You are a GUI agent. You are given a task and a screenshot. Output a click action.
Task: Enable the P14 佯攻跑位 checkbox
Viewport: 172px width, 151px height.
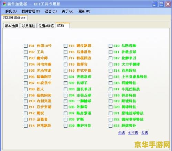[25, 126]
